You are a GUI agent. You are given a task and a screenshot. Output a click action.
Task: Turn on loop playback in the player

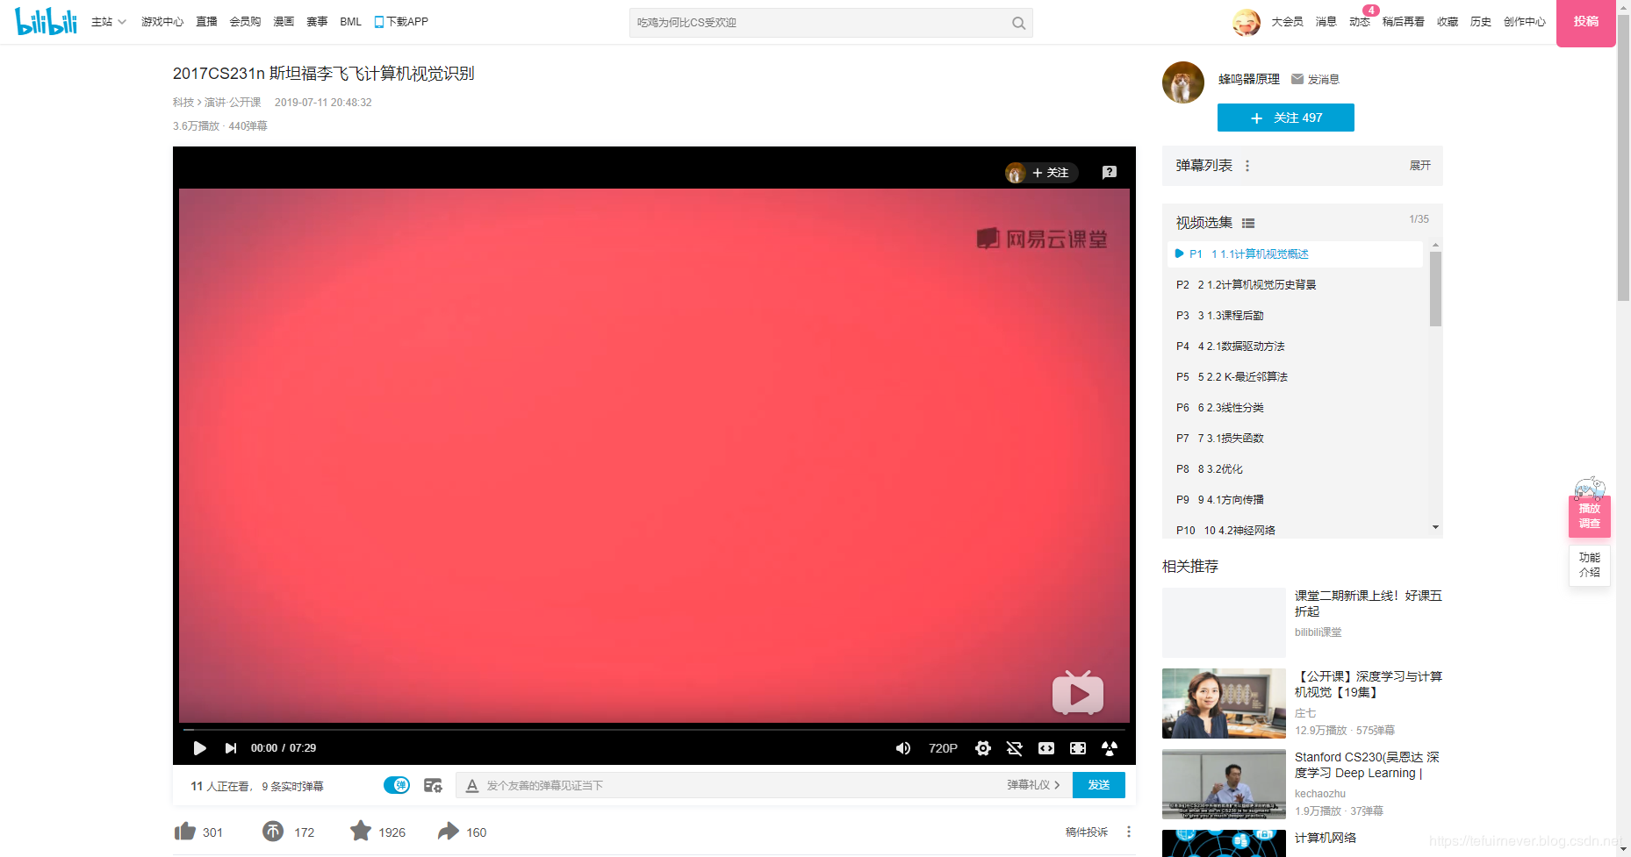[x=1015, y=748]
